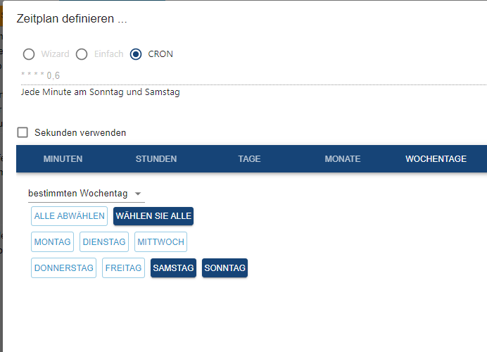The width and height of the screenshot is (487, 352).
Task: Switch to the STUNDEN tab
Action: 156,159
